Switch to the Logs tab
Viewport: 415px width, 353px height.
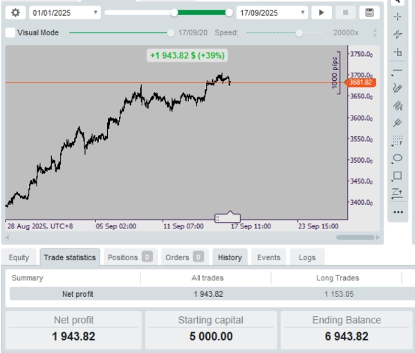coord(307,257)
